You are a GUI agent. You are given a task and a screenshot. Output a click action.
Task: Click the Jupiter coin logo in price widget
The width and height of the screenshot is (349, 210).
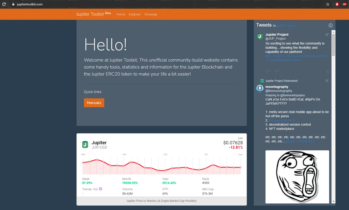[x=85, y=145]
